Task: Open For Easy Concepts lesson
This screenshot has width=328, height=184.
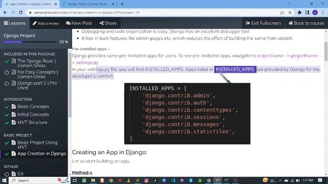Action: pyautogui.click(x=37, y=74)
